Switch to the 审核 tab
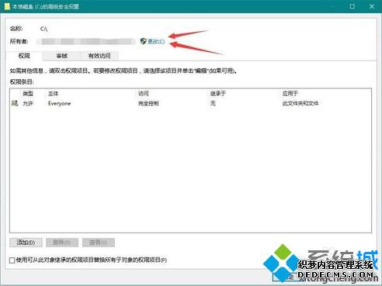The width and height of the screenshot is (382, 286). tap(62, 56)
